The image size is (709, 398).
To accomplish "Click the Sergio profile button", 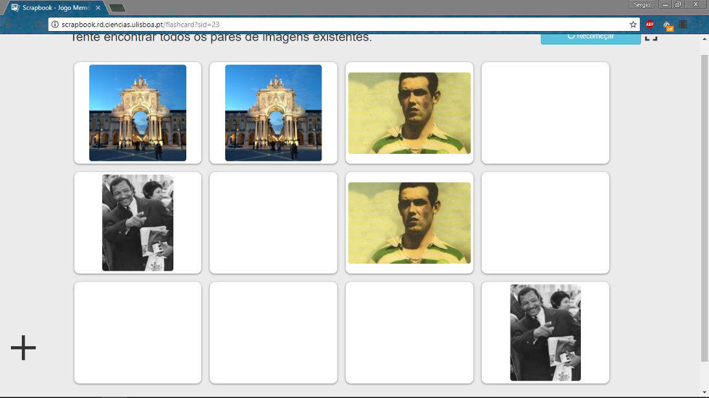I will tap(642, 5).
